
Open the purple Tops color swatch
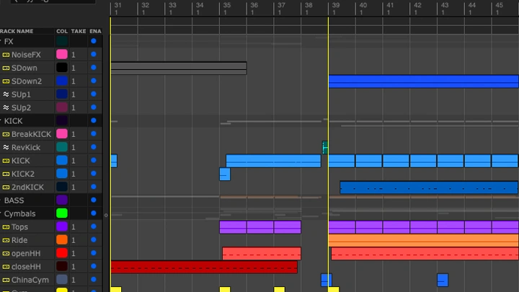tap(62, 226)
